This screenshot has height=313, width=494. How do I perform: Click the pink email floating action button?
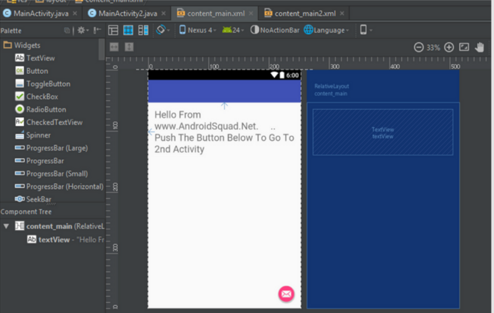[286, 294]
